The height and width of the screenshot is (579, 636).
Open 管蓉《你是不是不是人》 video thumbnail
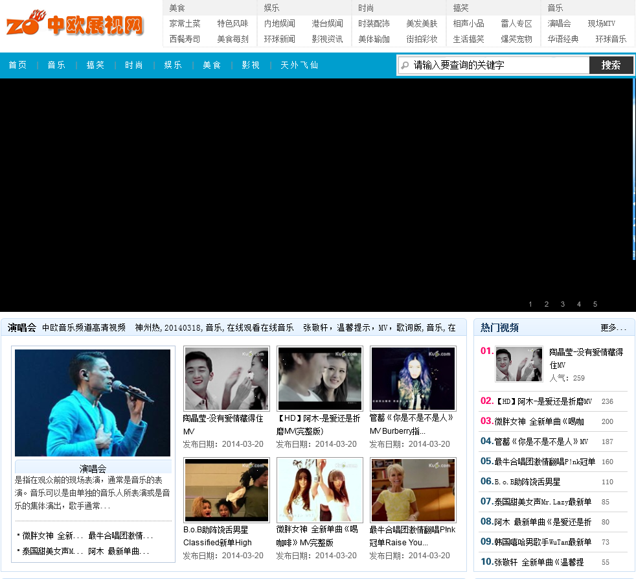413,379
